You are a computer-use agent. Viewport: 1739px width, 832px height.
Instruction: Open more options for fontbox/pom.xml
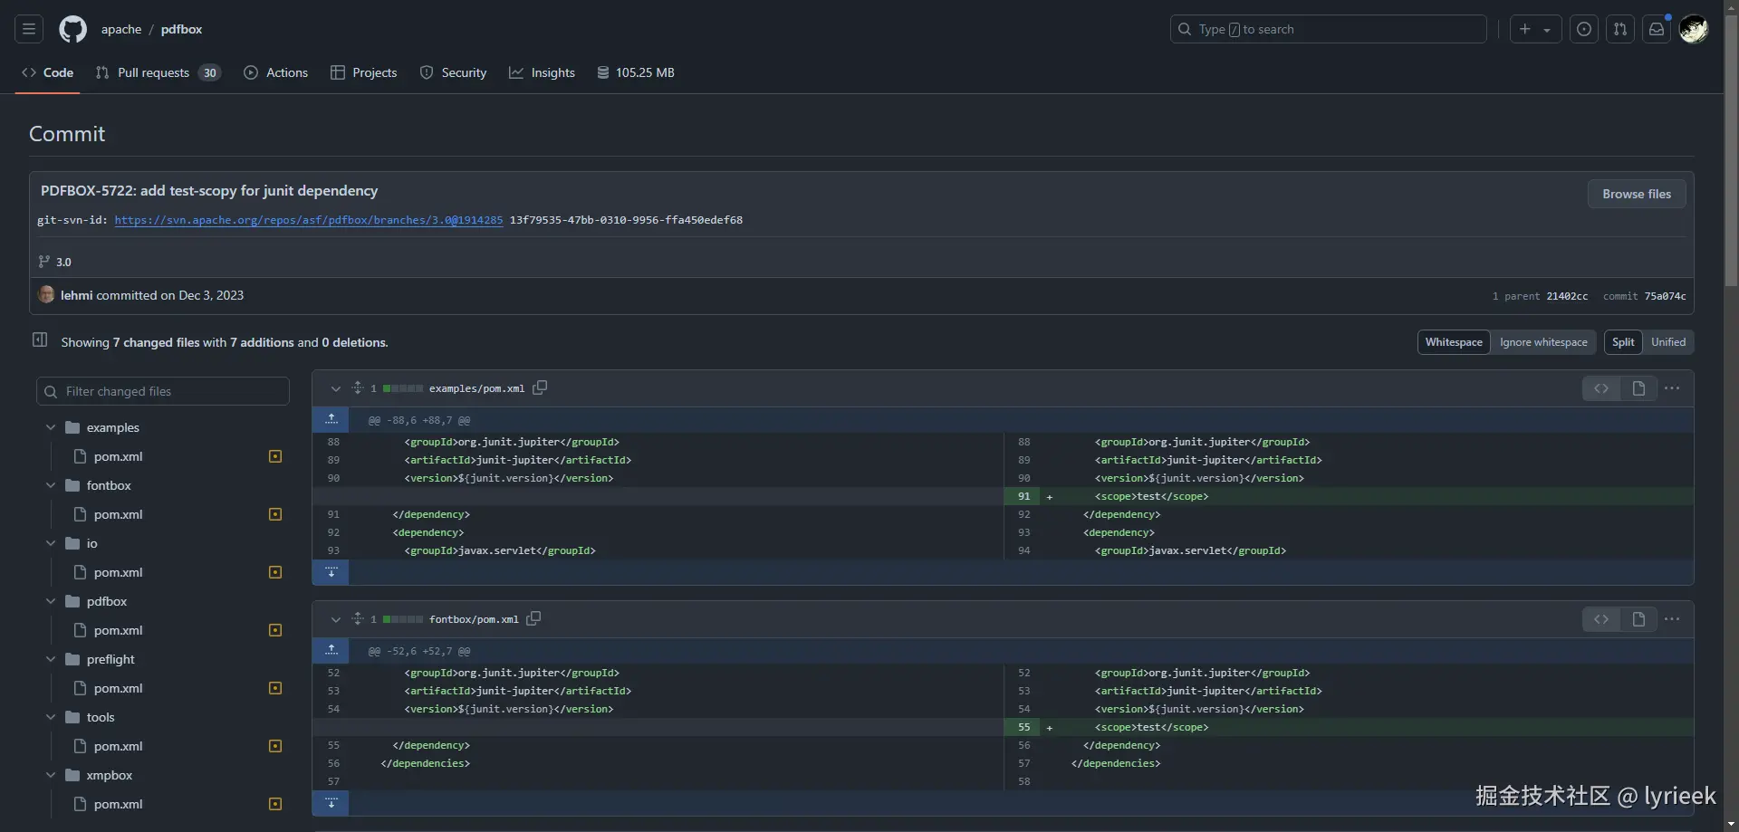1672,619
